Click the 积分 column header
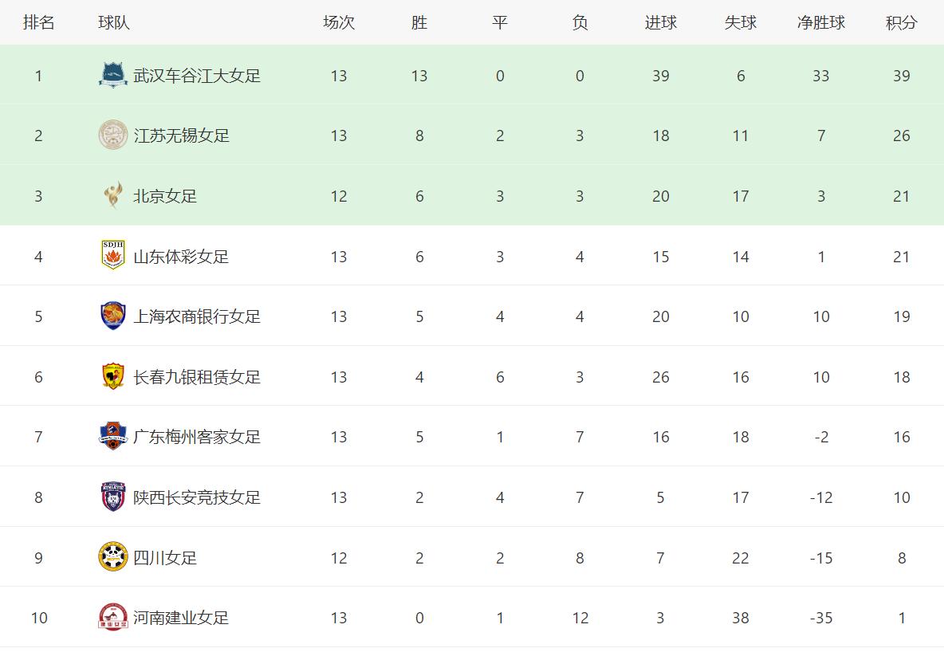This screenshot has width=944, height=656. coord(901,22)
